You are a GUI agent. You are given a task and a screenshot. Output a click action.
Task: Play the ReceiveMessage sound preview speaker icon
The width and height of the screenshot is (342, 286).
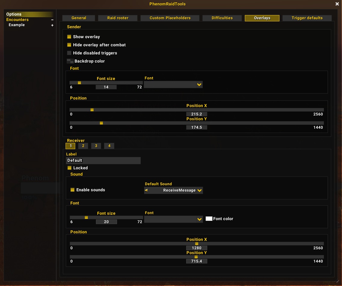[x=146, y=190]
